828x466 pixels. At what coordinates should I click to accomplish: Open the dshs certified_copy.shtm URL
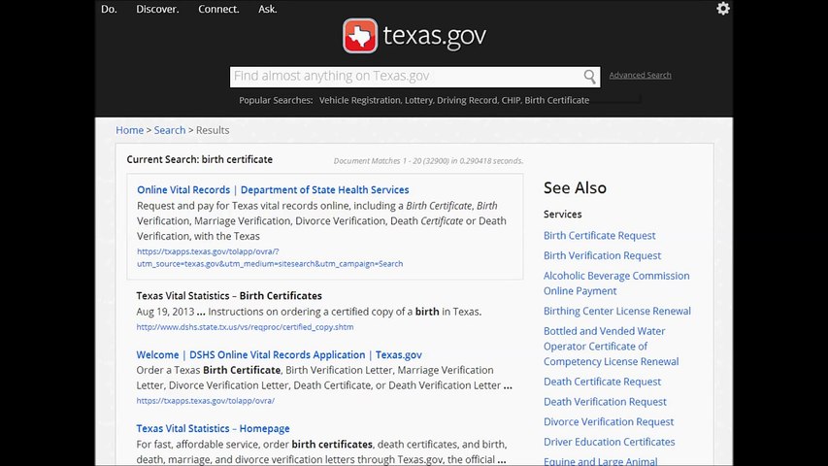[x=245, y=327]
